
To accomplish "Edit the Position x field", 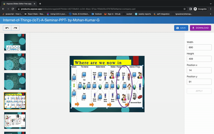I will [x=199, y=70].
